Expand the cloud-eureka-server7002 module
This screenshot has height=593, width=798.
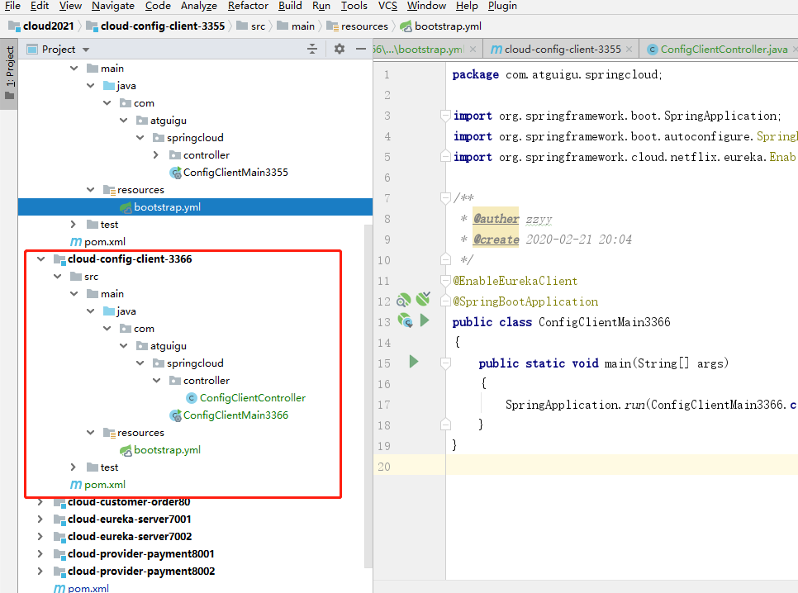40,537
